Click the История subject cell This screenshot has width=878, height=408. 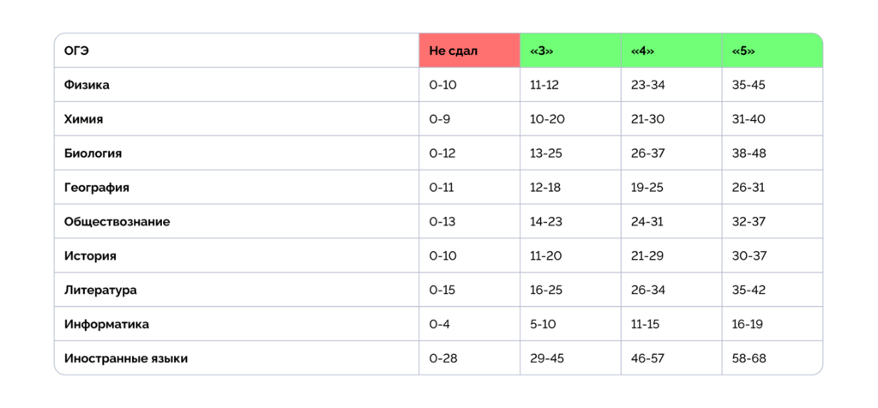pos(90,255)
